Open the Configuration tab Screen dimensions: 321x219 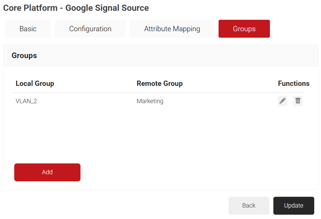coord(90,29)
